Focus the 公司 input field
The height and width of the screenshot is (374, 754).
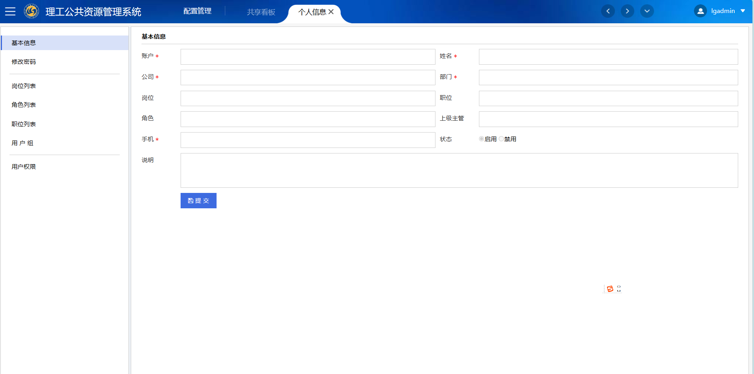click(308, 77)
